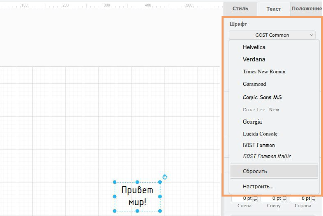Select Comic Sans MS font
The image size is (323, 216).
pyautogui.click(x=262, y=97)
